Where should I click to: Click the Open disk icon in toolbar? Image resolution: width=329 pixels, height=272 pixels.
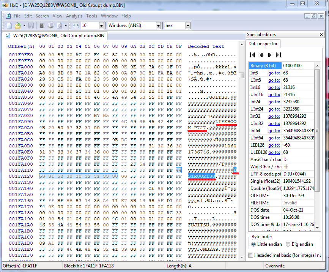(x=50, y=25)
